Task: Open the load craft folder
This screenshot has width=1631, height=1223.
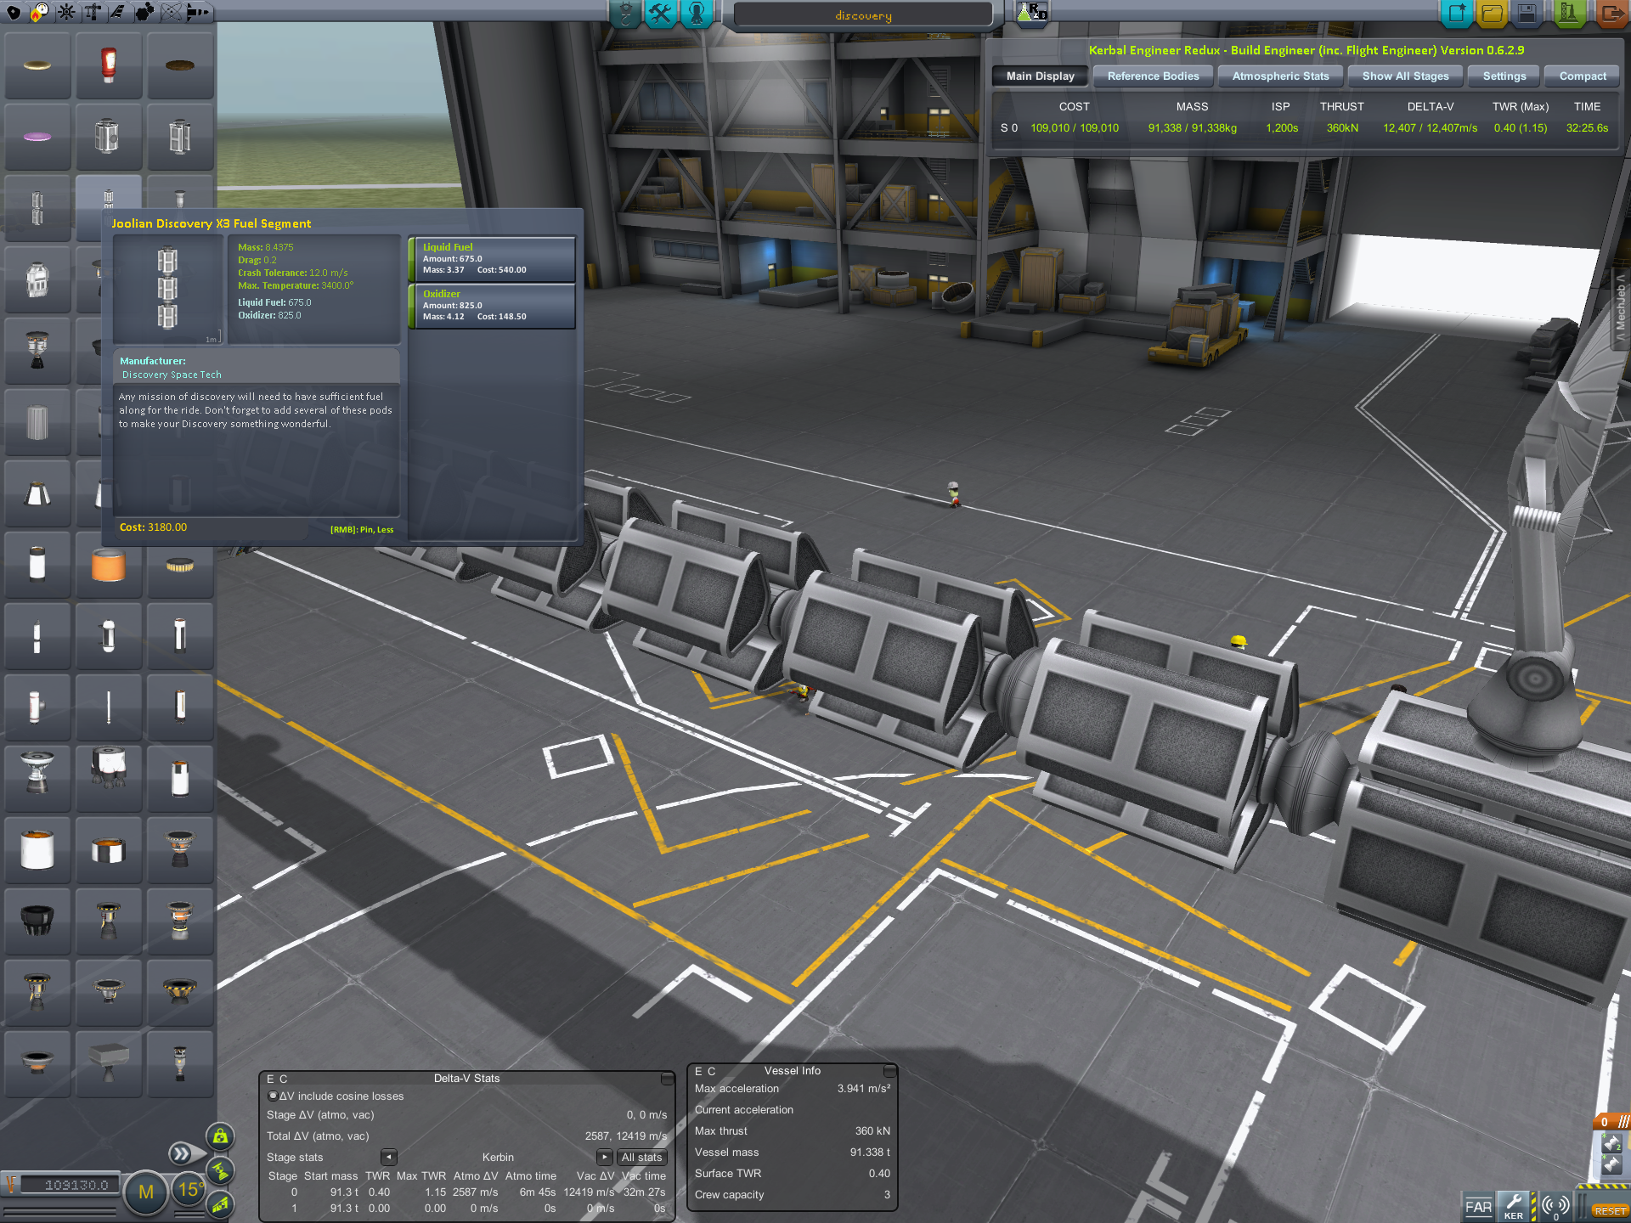Action: click(x=1493, y=14)
